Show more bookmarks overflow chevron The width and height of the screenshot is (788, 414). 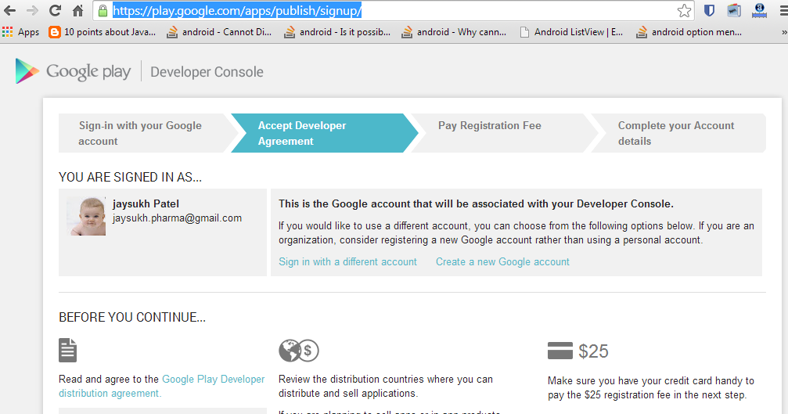pos(783,32)
